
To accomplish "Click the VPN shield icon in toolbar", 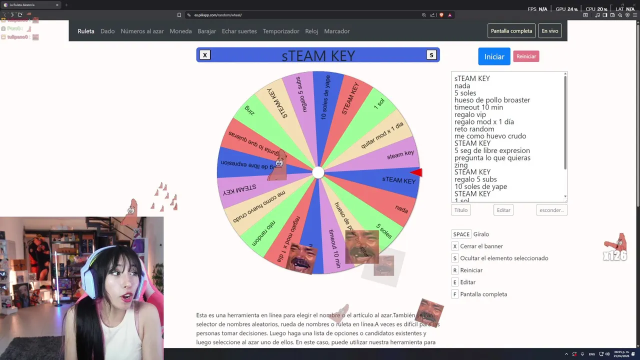I will pyautogui.click(x=627, y=15).
